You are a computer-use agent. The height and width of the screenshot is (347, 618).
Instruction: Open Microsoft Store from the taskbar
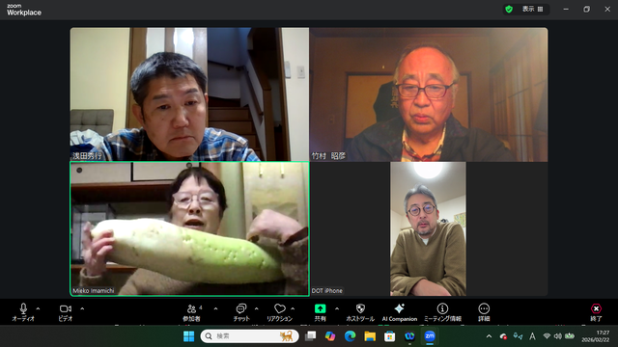pos(390,336)
